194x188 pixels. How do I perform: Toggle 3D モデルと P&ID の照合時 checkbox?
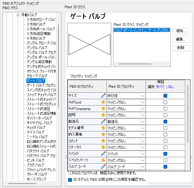[x=70, y=180]
